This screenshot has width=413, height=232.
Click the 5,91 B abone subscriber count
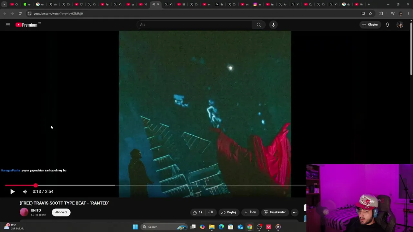coord(38,215)
